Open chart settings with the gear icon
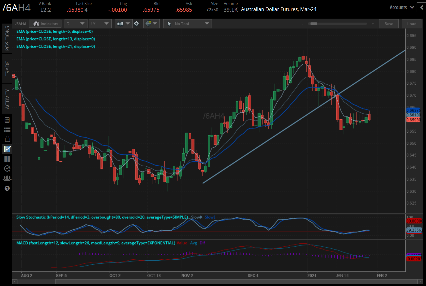 (136, 24)
